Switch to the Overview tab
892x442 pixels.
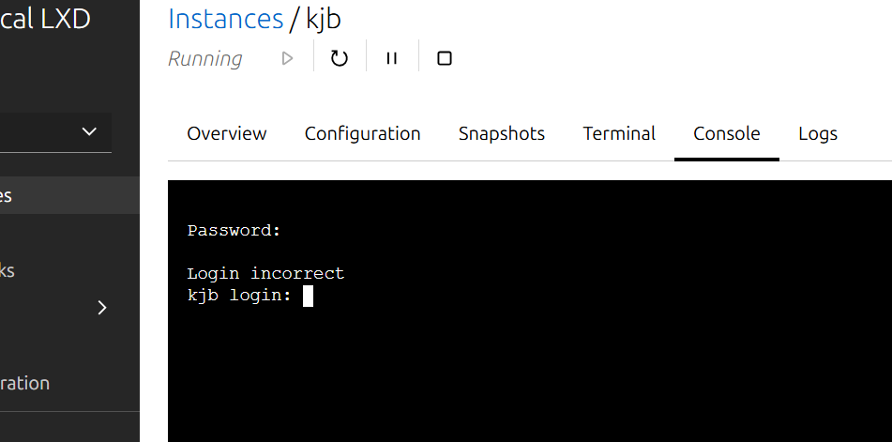(x=227, y=133)
